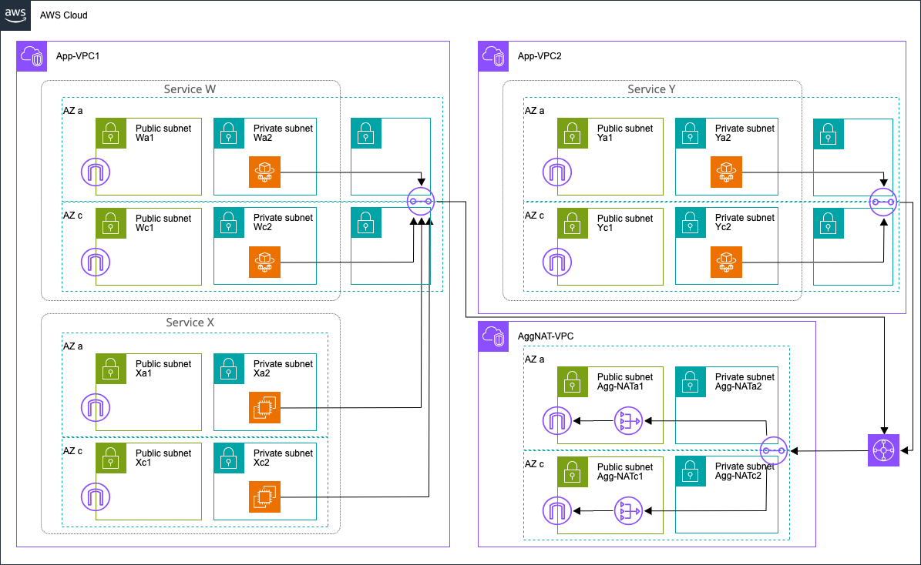Screen dimensions: 921x565
Task: Select the NAT gateway icon in Private subnet Yc2
Action: pos(727,262)
